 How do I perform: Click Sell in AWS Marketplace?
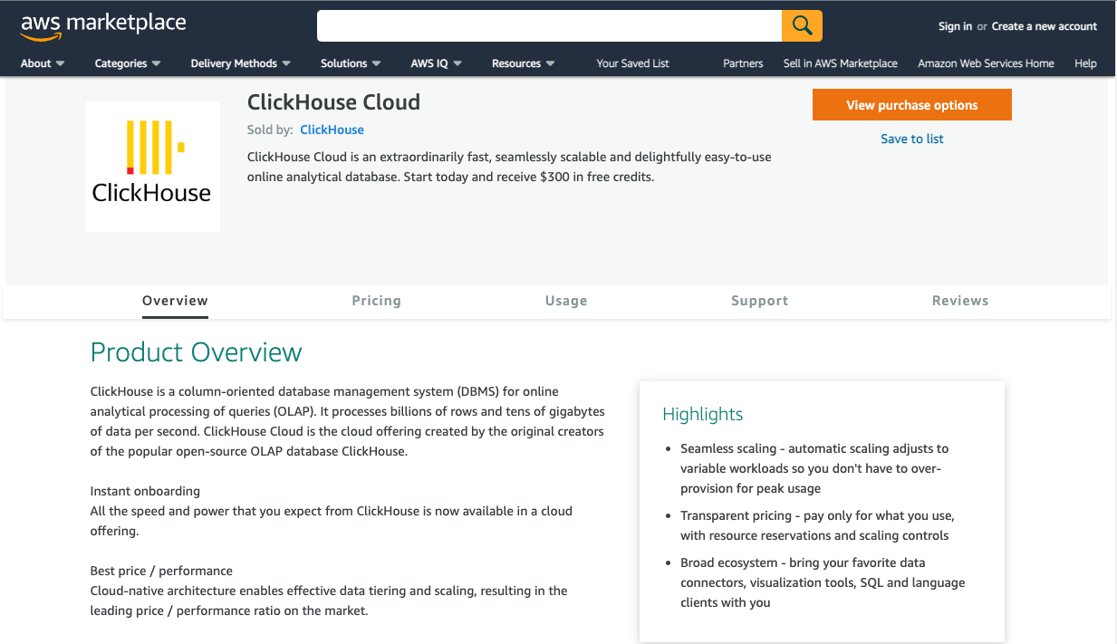tap(840, 63)
